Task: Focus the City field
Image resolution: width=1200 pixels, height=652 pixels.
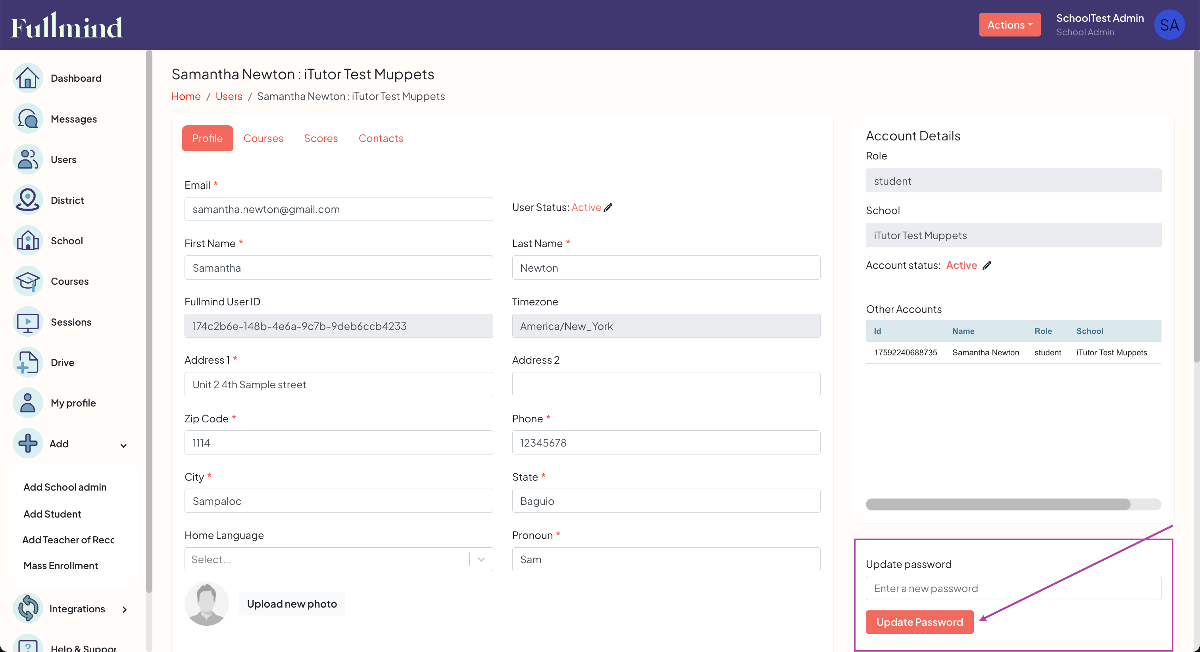Action: pos(338,501)
